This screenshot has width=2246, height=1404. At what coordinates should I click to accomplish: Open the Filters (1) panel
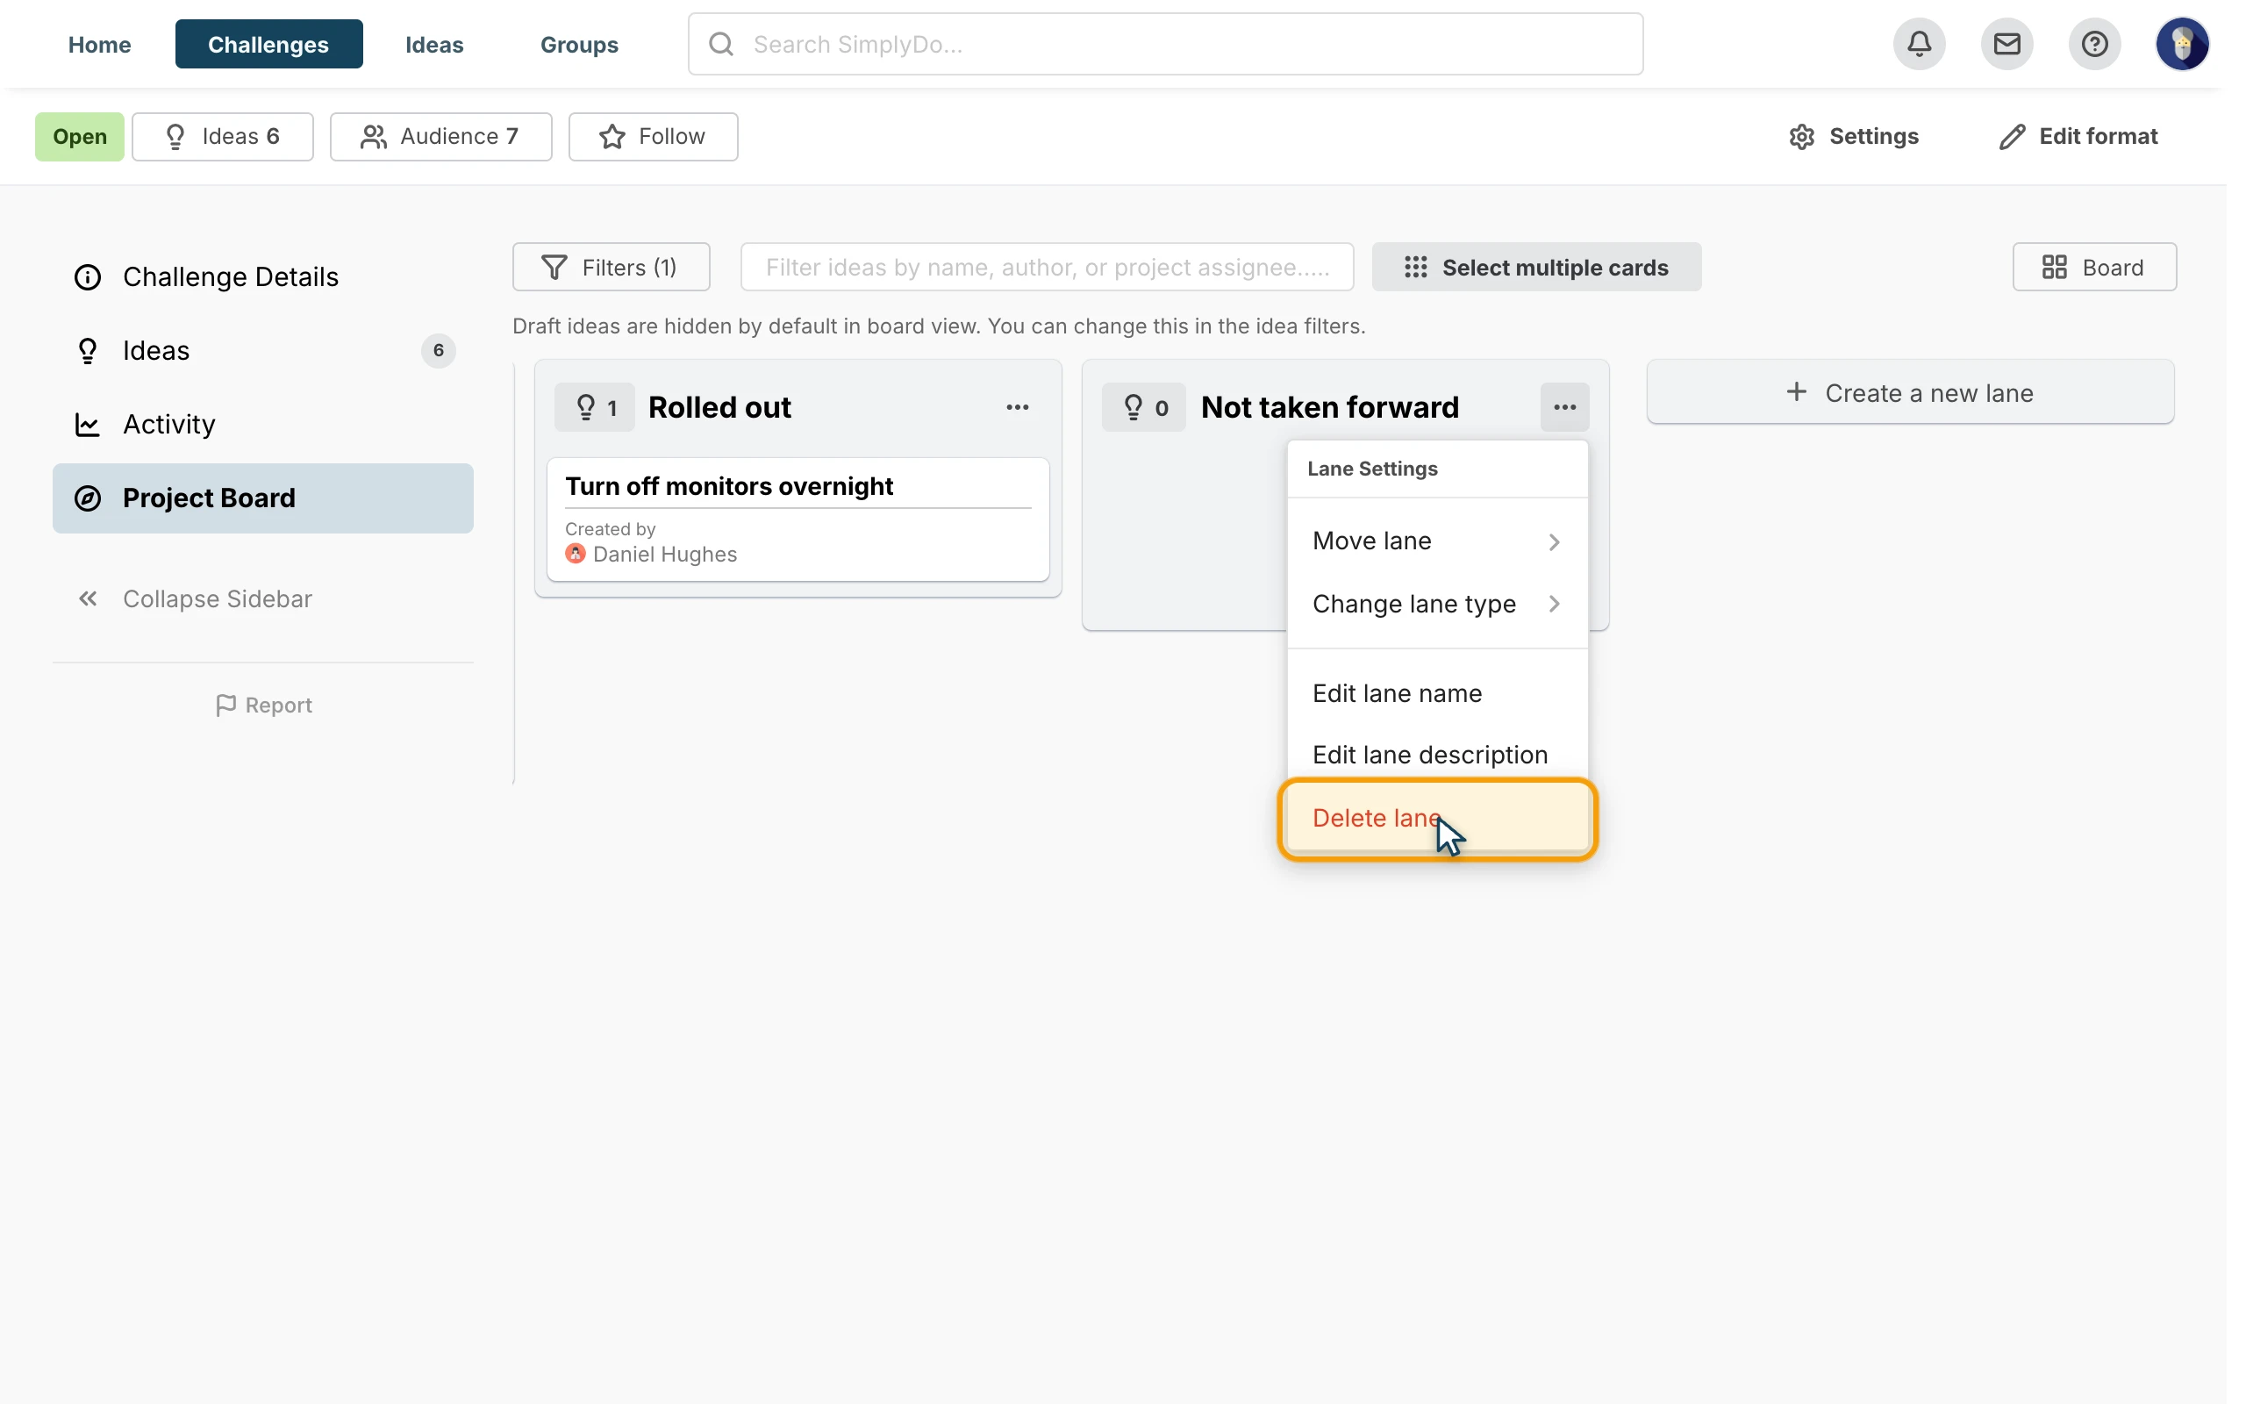pyautogui.click(x=611, y=268)
